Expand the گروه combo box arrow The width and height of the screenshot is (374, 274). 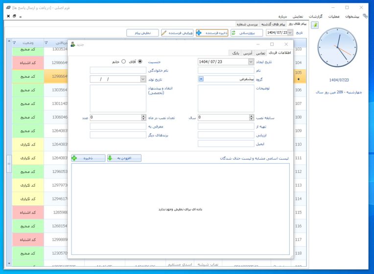(201, 79)
